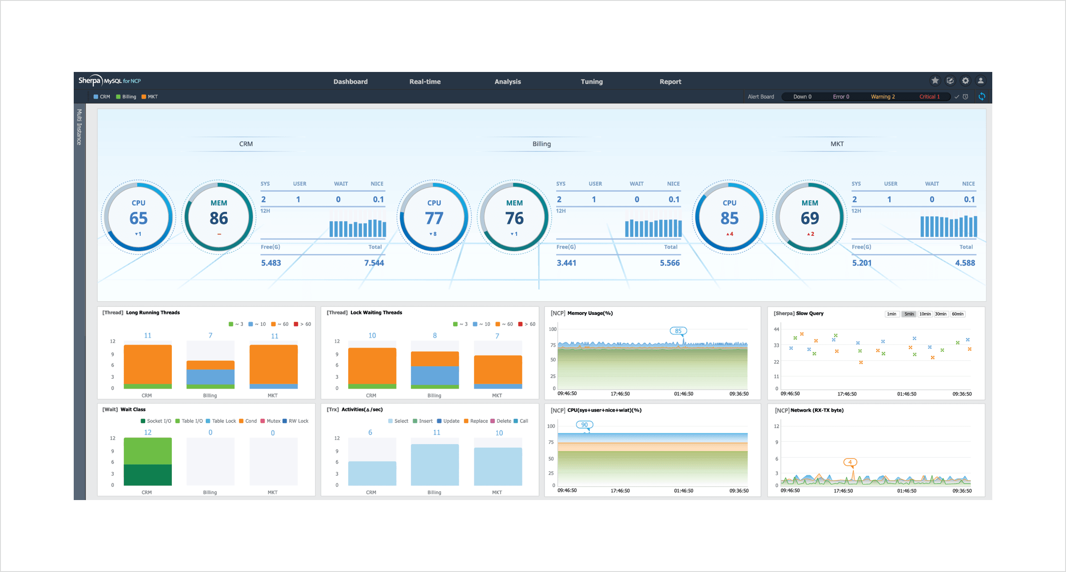The width and height of the screenshot is (1066, 572).
Task: Click the Critical 1 alert count
Action: [929, 97]
